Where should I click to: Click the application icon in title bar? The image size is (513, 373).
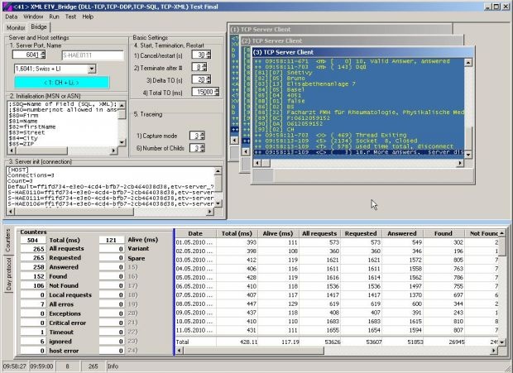click(7, 6)
